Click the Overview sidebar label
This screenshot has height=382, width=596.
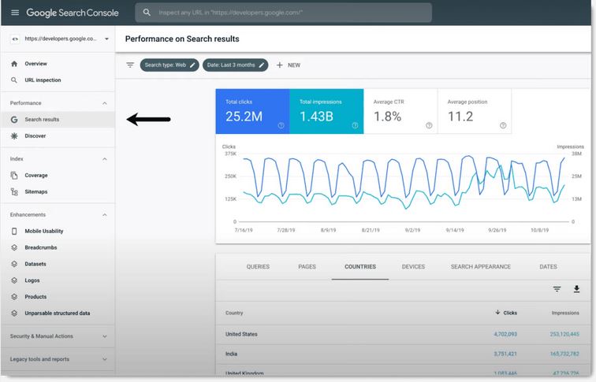coord(35,64)
